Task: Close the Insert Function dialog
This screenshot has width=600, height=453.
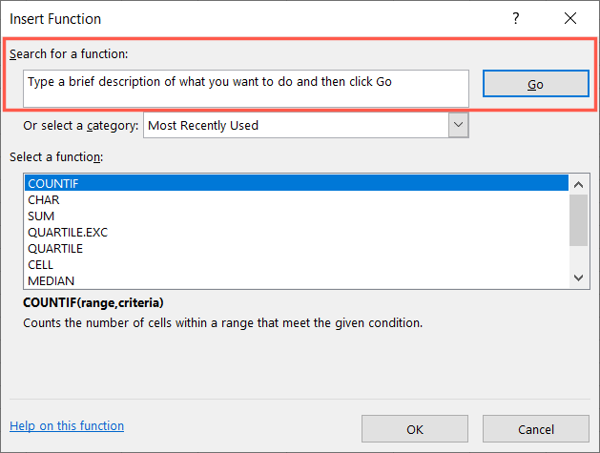Action: pyautogui.click(x=570, y=18)
